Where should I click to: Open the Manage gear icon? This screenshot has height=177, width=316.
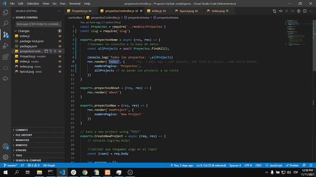5,157
